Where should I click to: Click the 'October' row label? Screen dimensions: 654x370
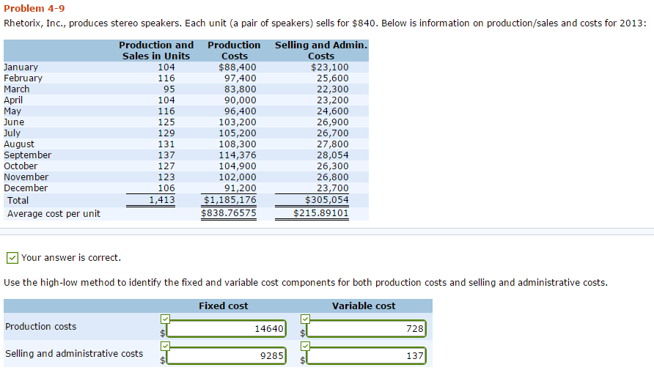coord(21,166)
